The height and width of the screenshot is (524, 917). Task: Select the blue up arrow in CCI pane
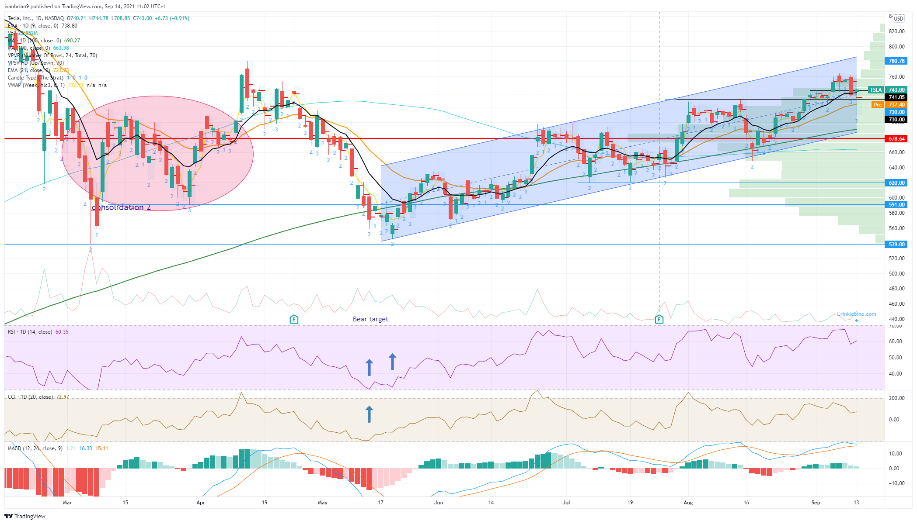pyautogui.click(x=369, y=414)
